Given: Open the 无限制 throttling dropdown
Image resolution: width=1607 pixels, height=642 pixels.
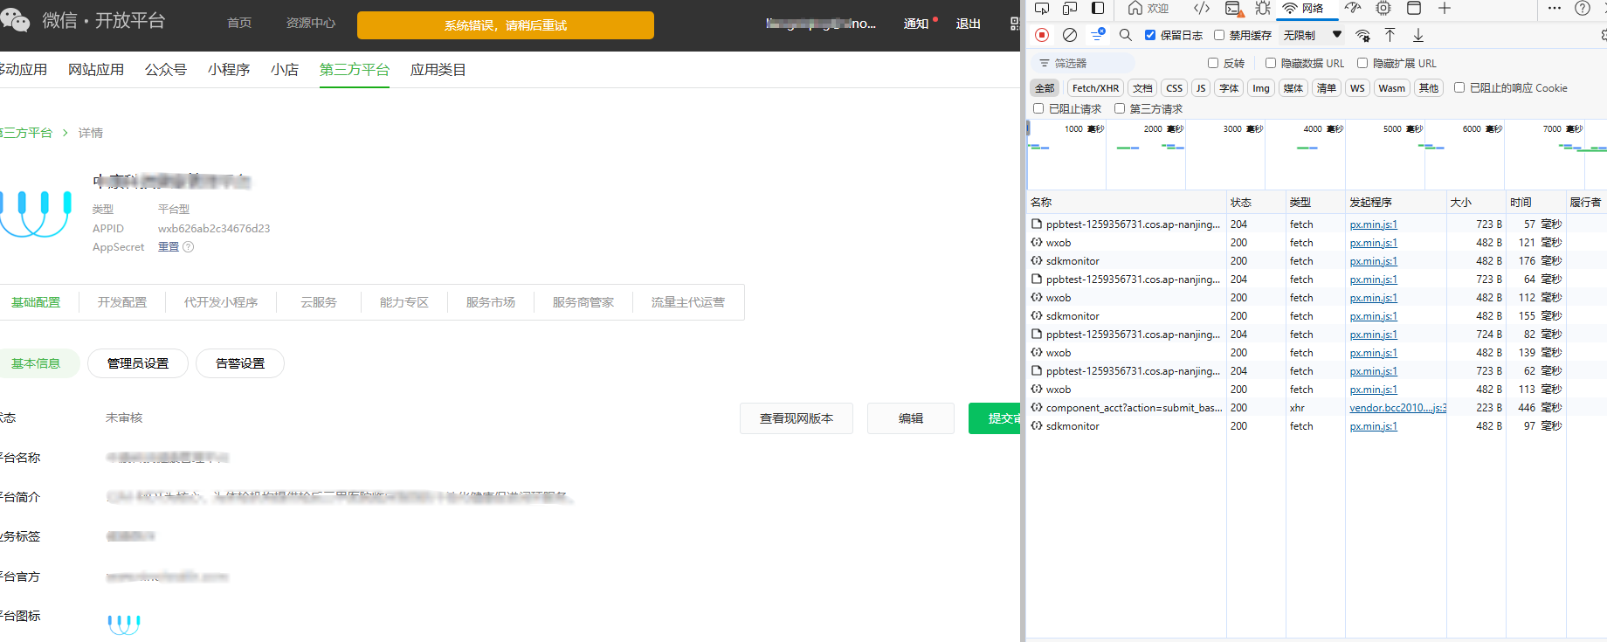Looking at the screenshot, I should tap(1312, 35).
